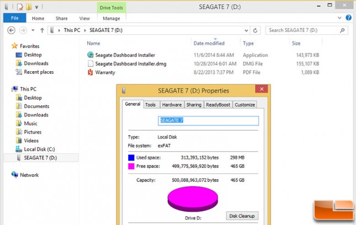Open the address bar history dropdown
The height and width of the screenshot is (225, 356).
246,30
